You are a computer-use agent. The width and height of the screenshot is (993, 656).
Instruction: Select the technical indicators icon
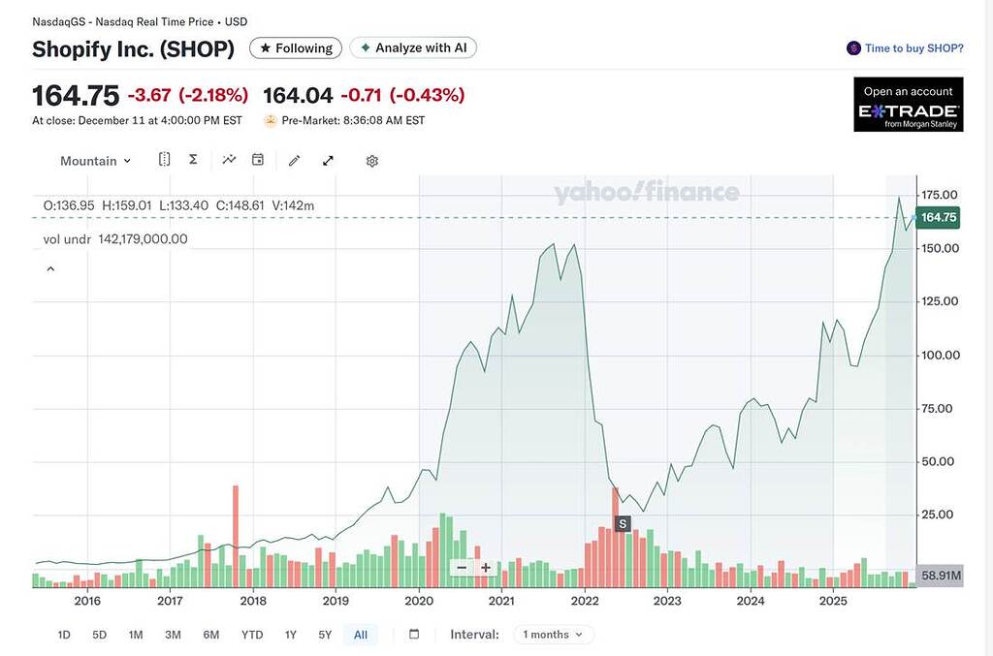point(229,160)
